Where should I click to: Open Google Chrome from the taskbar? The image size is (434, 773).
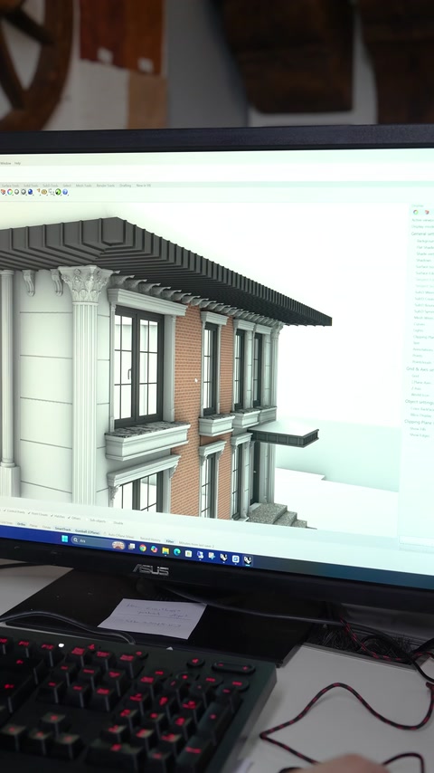(143, 548)
